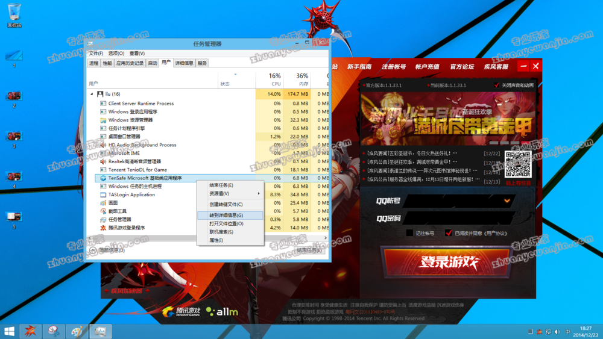Click the user avatar icon beside liu (16)
This screenshot has height=339, width=603.
100,94
